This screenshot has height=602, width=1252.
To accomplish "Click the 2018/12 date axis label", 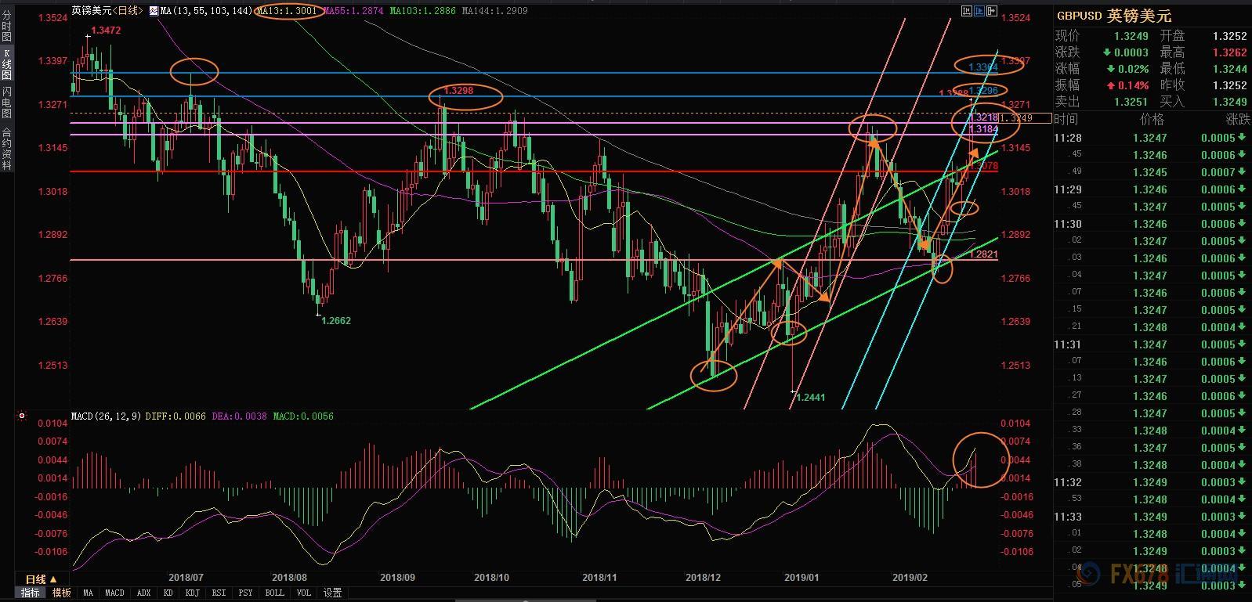I will [703, 578].
